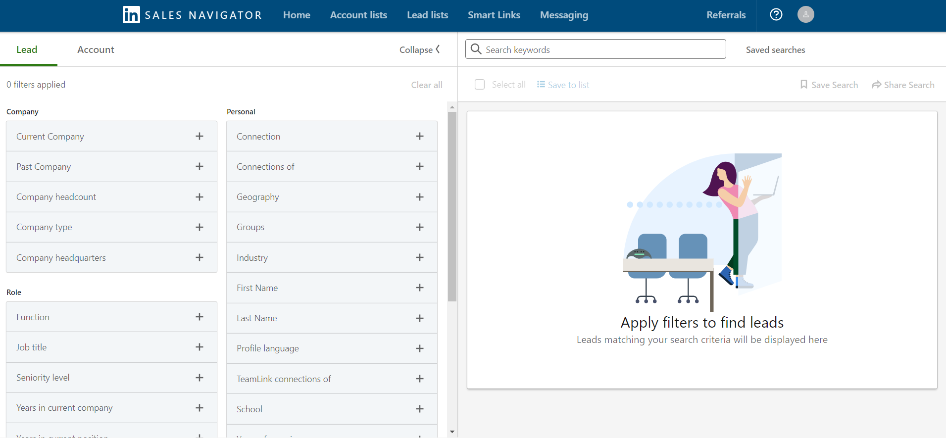Image resolution: width=946 pixels, height=438 pixels.
Task: Add Last Name filter plus icon
Action: point(420,318)
